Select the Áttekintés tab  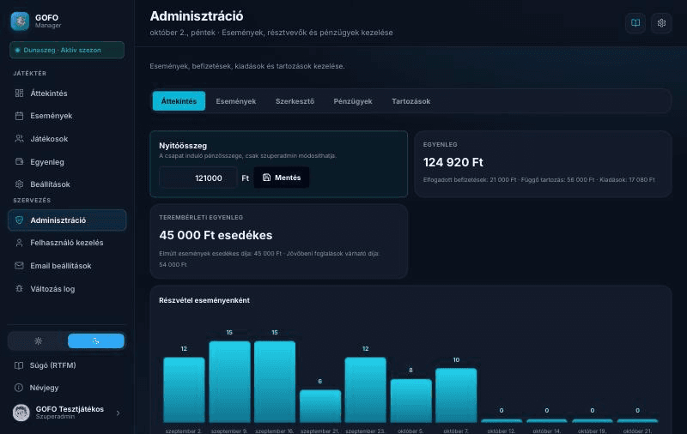tap(179, 101)
